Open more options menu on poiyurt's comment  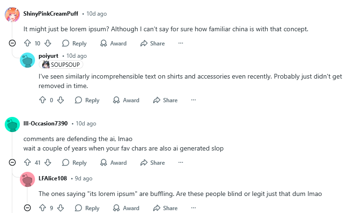pyautogui.click(x=193, y=100)
